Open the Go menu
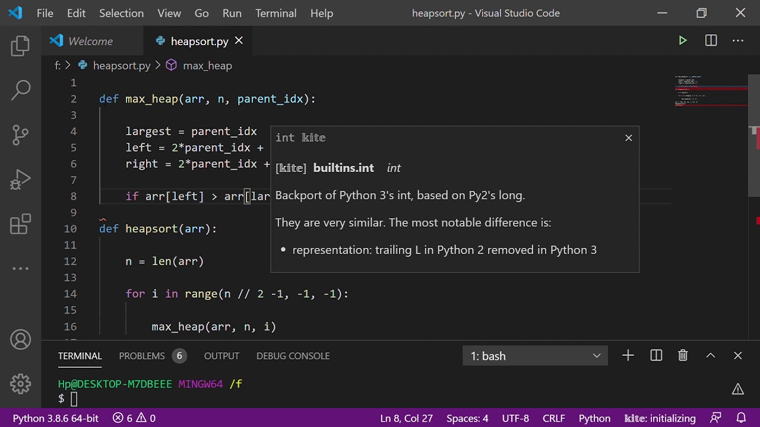The image size is (760, 427). point(202,13)
